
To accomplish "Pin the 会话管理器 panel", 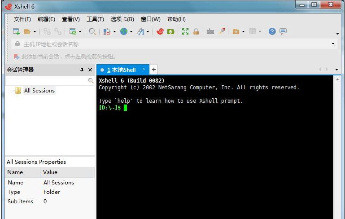I will (82, 70).
